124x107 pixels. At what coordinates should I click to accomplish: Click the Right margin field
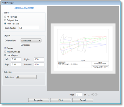[39, 59]
